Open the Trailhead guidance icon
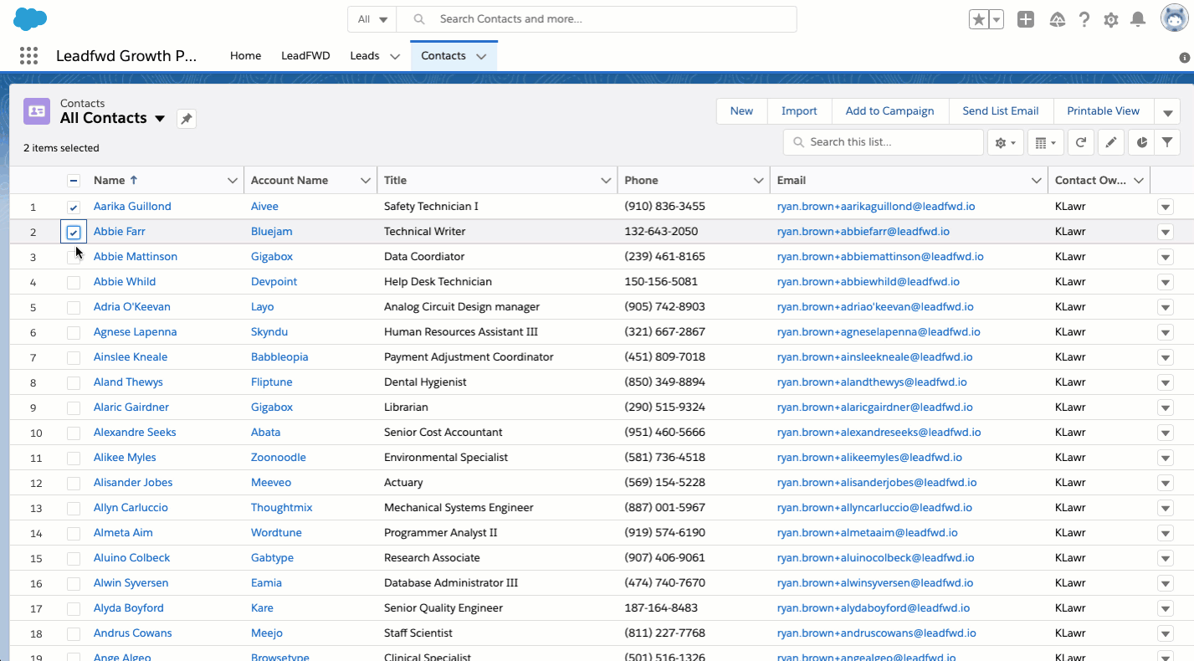1194x661 pixels. point(1057,20)
